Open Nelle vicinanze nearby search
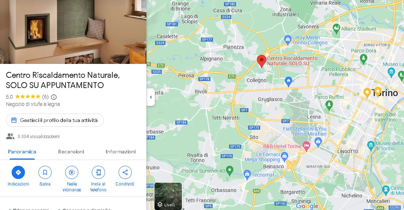 [x=72, y=172]
